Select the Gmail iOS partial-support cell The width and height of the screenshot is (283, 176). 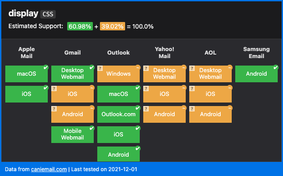73,94
